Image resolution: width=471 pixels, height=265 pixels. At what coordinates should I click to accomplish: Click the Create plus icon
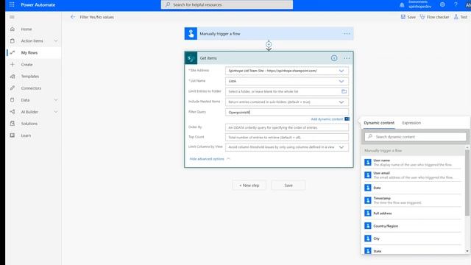13,64
